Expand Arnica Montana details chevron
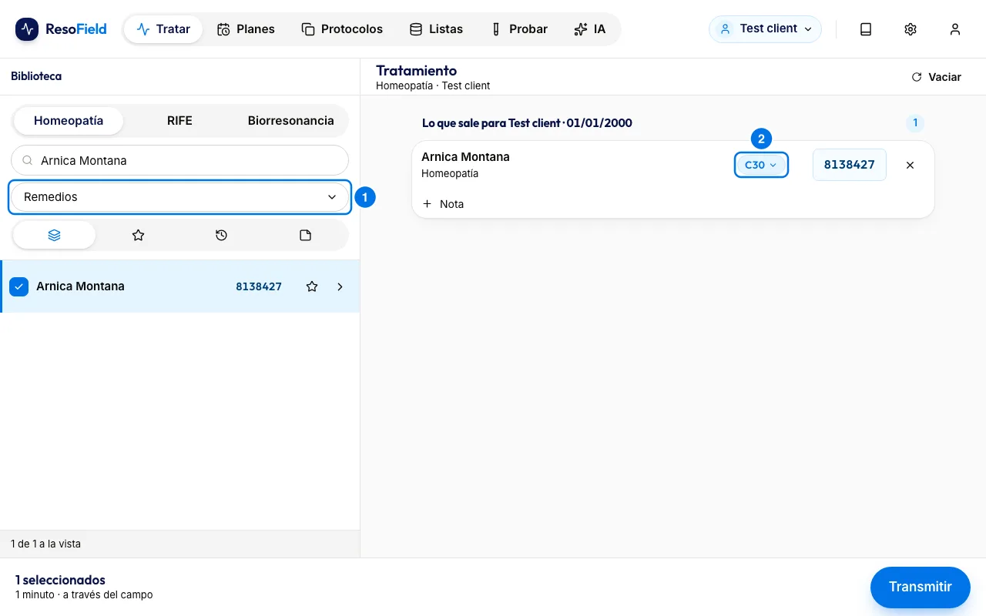986x616 pixels. coord(340,286)
